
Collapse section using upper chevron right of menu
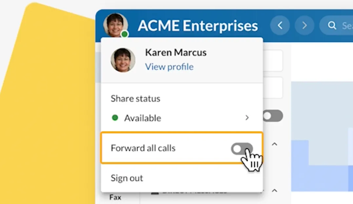point(275,144)
